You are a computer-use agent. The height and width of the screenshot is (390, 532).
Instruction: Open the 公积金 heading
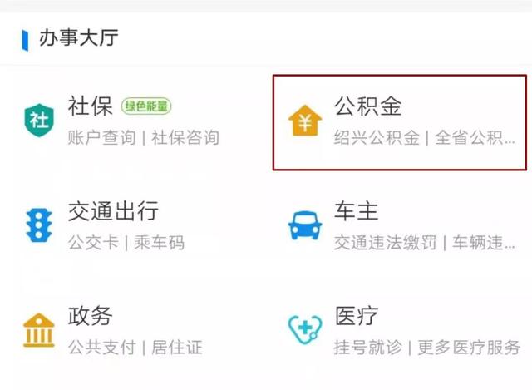tap(368, 106)
